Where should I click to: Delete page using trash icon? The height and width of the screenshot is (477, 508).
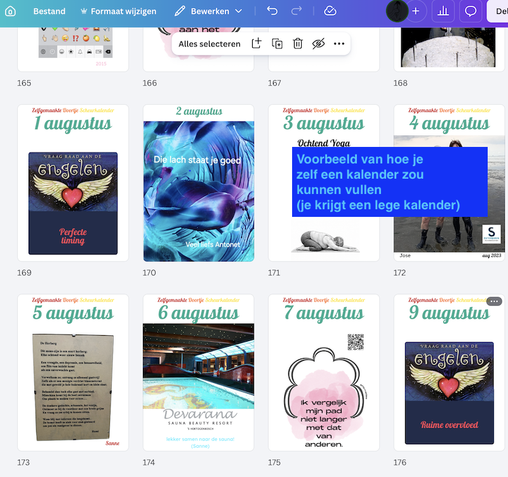click(x=298, y=43)
